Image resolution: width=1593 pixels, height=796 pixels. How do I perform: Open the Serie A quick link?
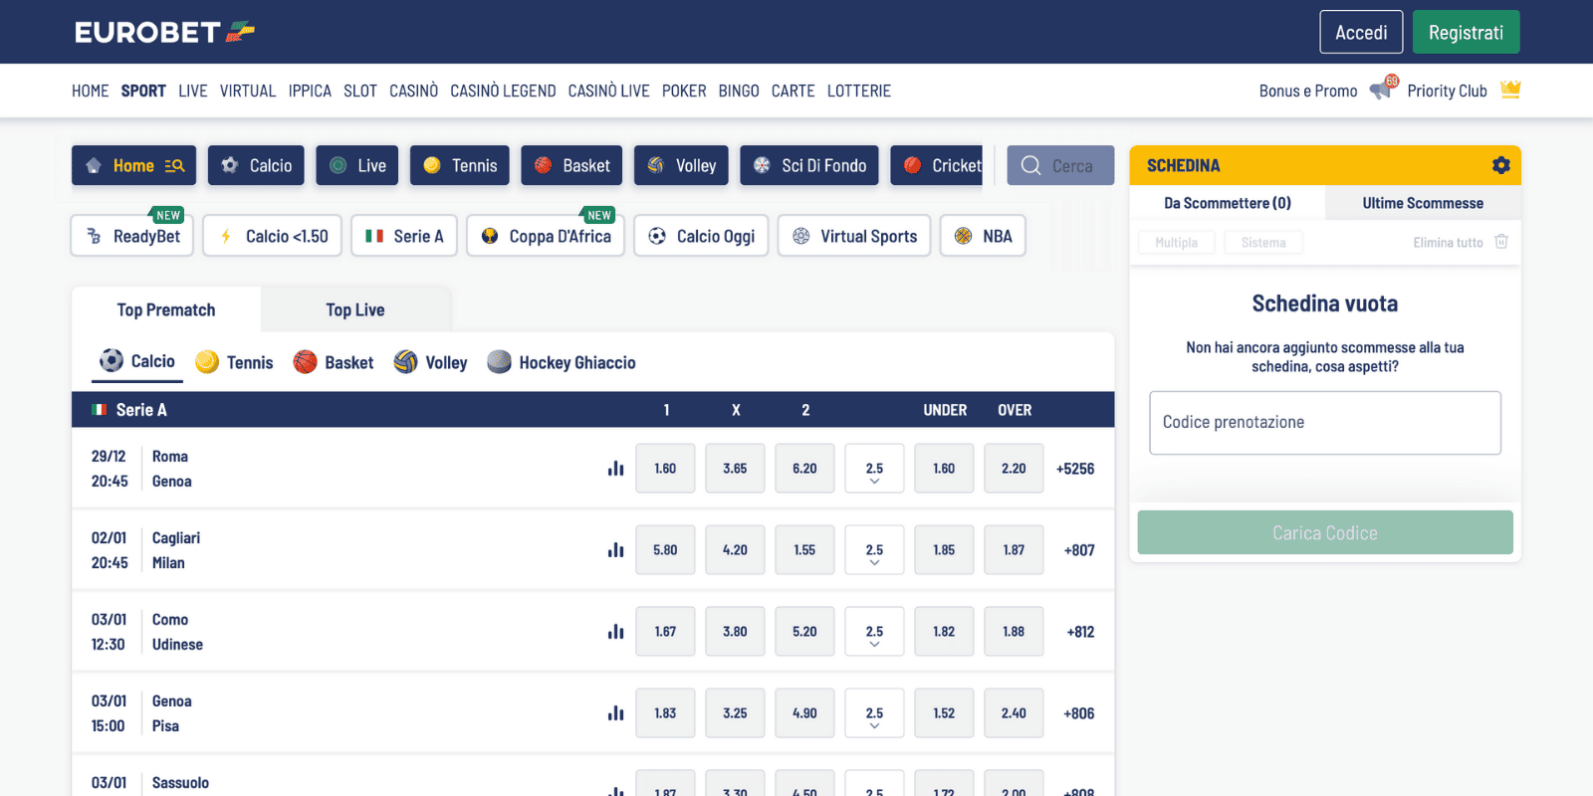pos(404,236)
